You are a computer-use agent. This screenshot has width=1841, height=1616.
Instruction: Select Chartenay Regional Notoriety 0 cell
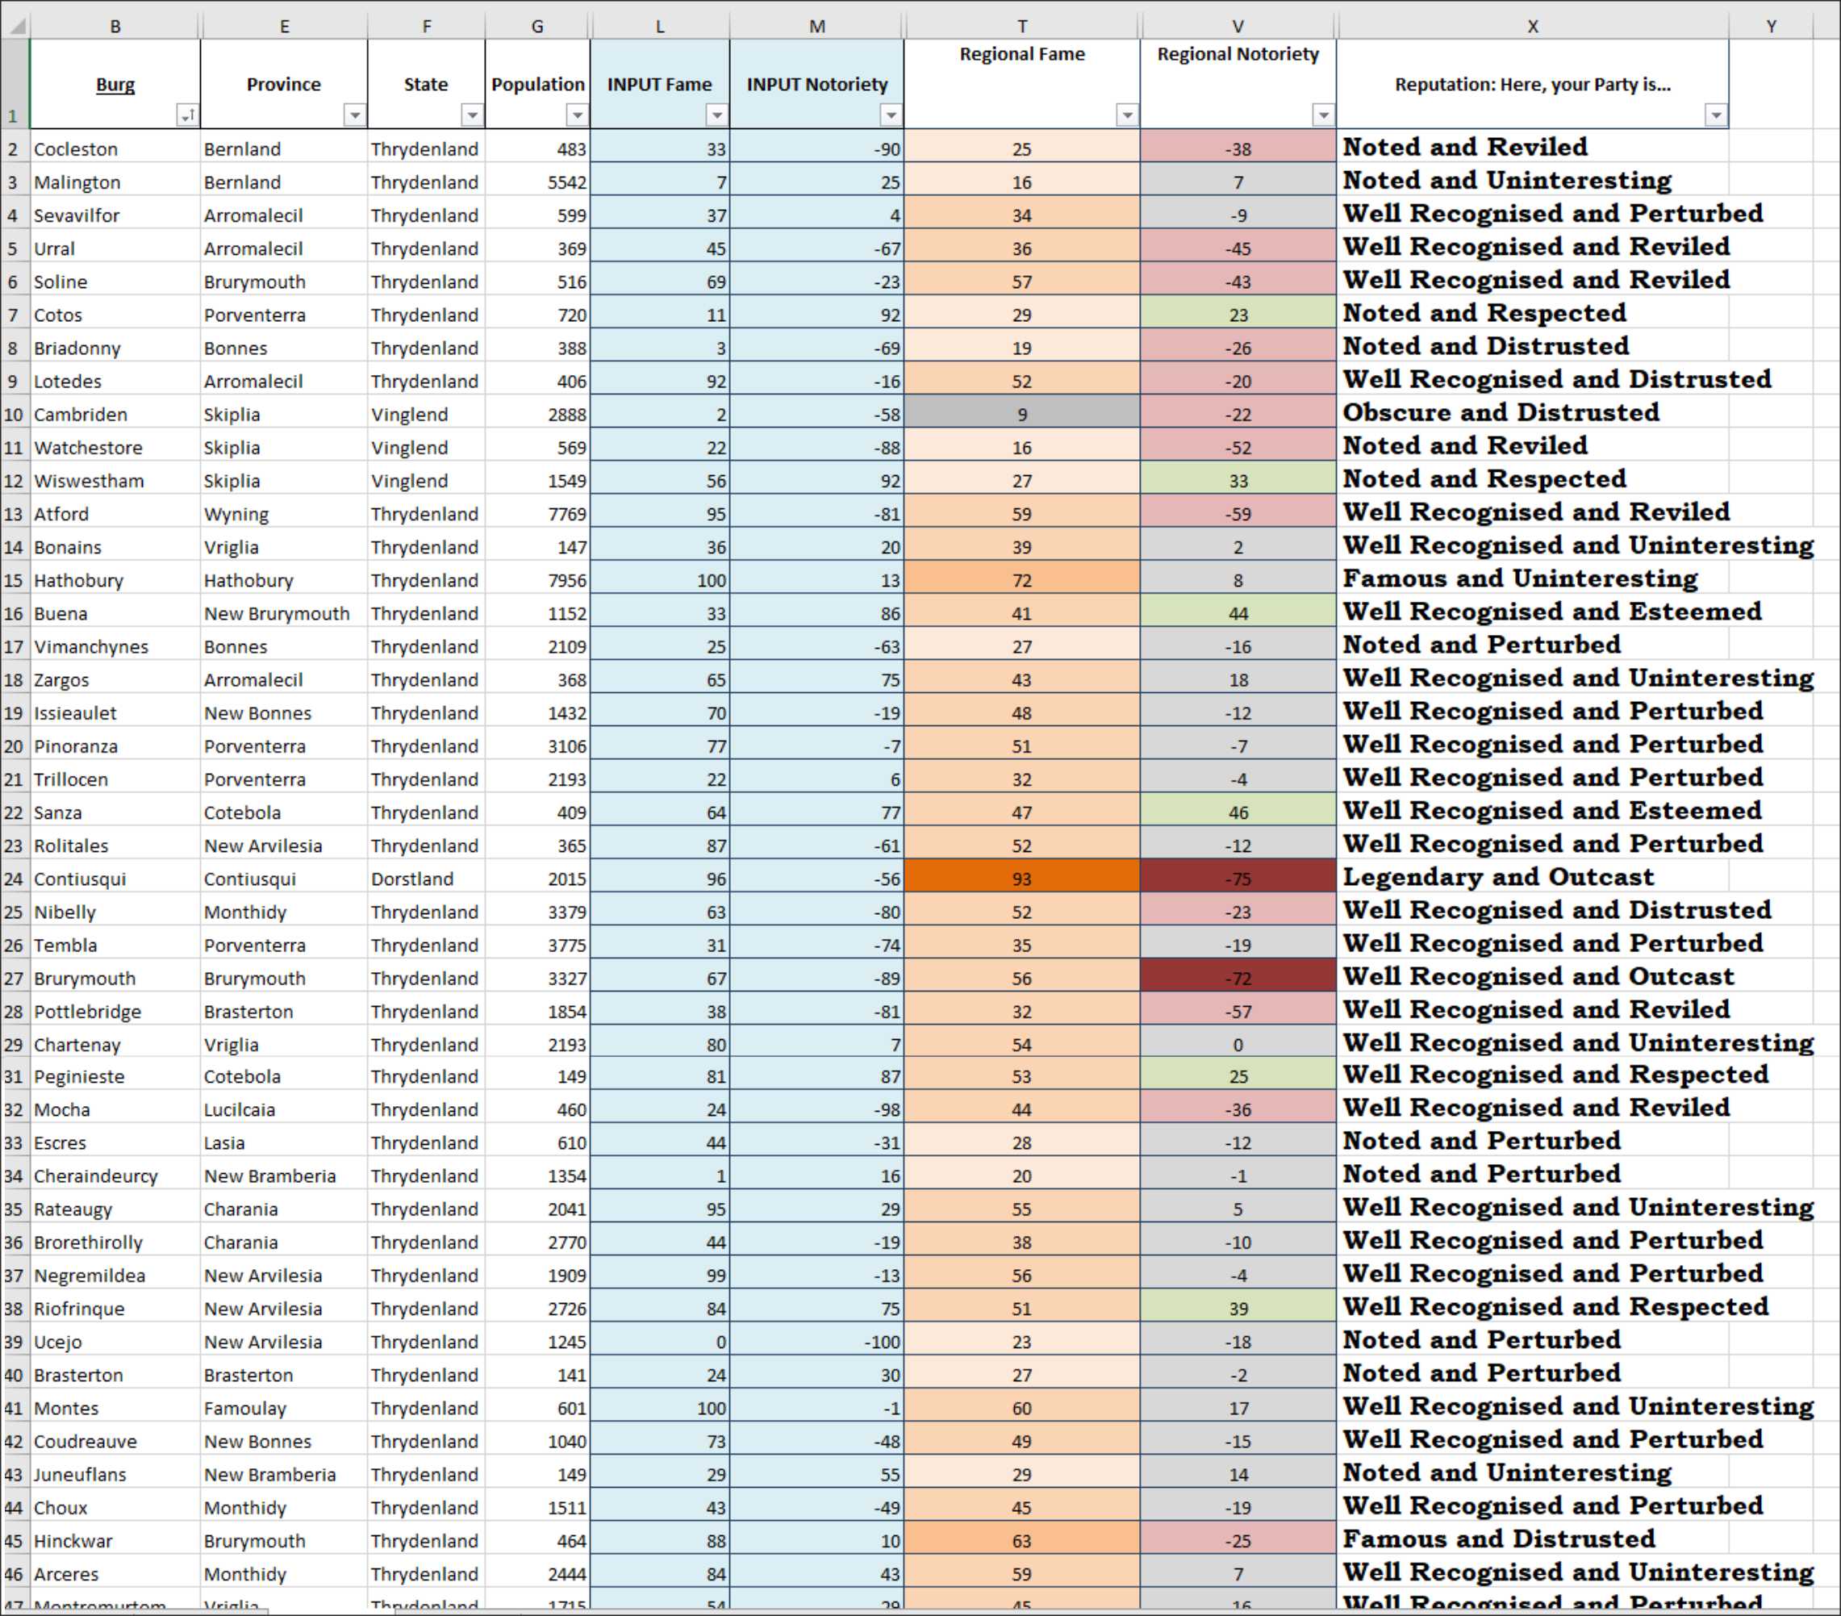pos(1238,1045)
